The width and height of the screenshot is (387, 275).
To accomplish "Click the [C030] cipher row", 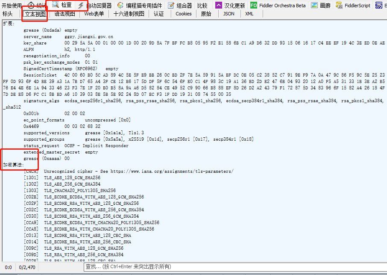I will [81, 216].
